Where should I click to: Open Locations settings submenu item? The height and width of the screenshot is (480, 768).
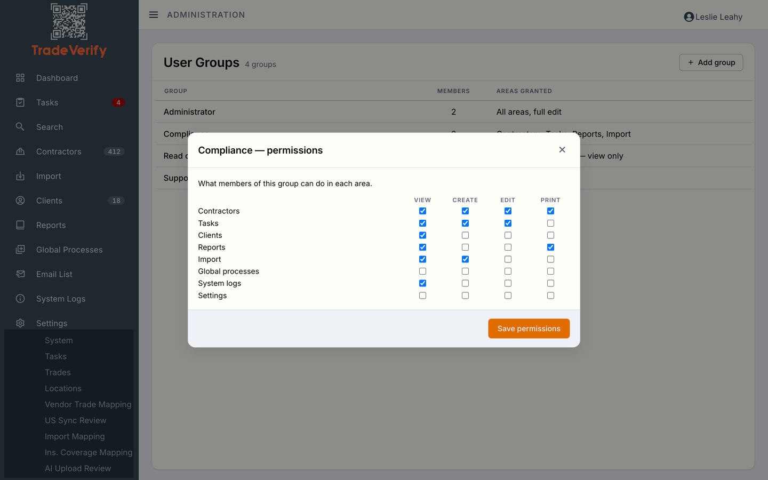(63, 388)
